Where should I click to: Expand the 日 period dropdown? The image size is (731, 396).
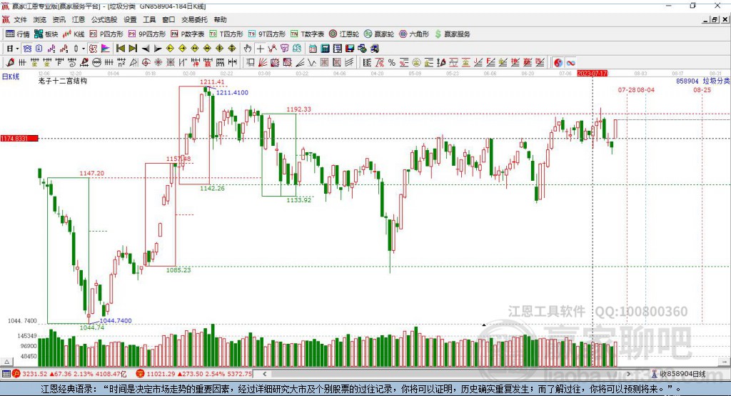[17, 49]
